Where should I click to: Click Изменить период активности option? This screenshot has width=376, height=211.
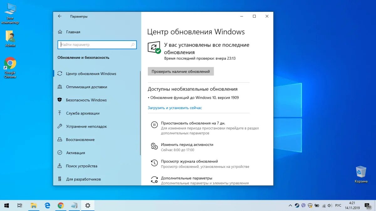point(187,145)
